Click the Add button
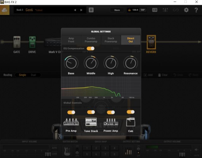 point(148,75)
